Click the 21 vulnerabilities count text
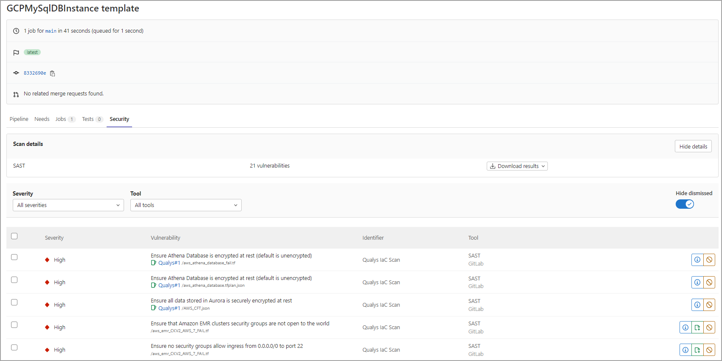Image resolution: width=722 pixels, height=361 pixels. click(270, 166)
